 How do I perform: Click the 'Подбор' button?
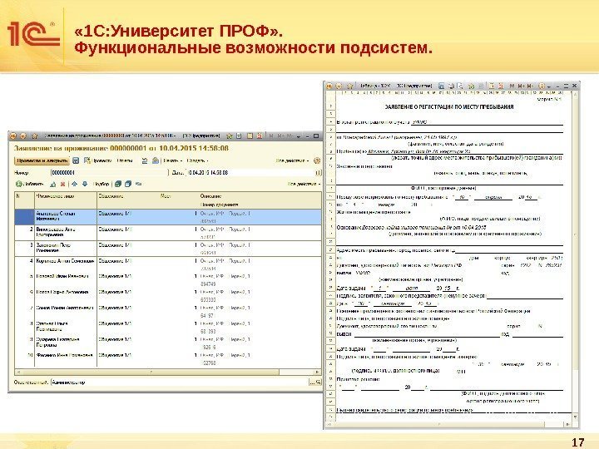pos(101,184)
